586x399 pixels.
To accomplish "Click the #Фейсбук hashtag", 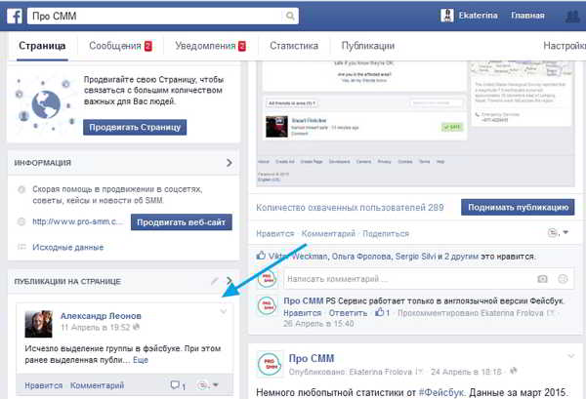I will 441,392.
